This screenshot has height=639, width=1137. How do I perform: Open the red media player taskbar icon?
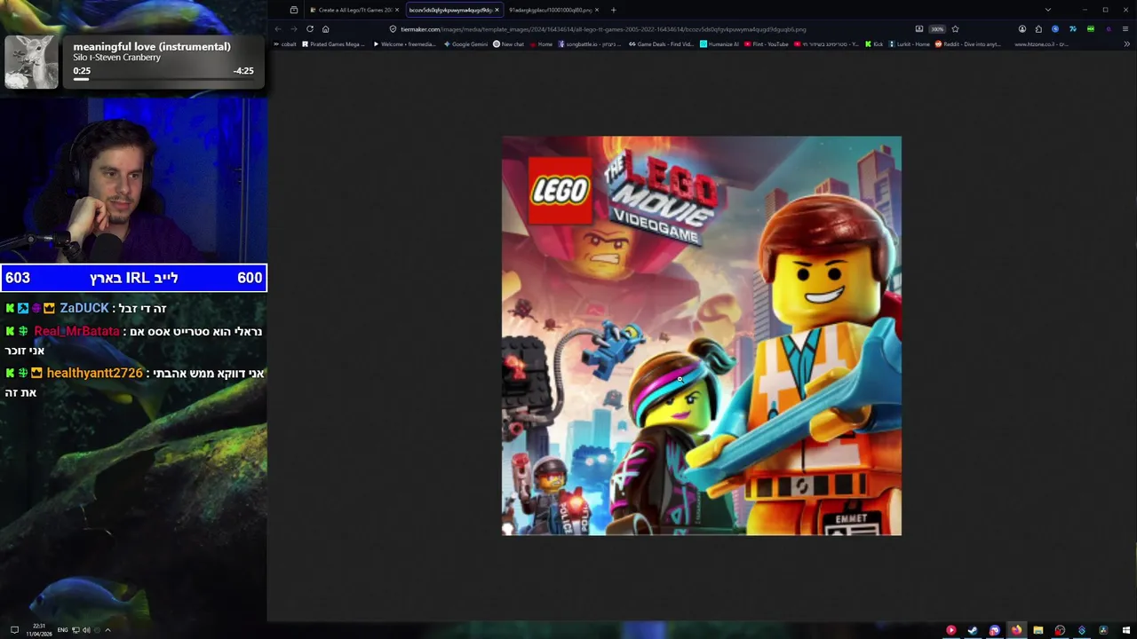[951, 630]
